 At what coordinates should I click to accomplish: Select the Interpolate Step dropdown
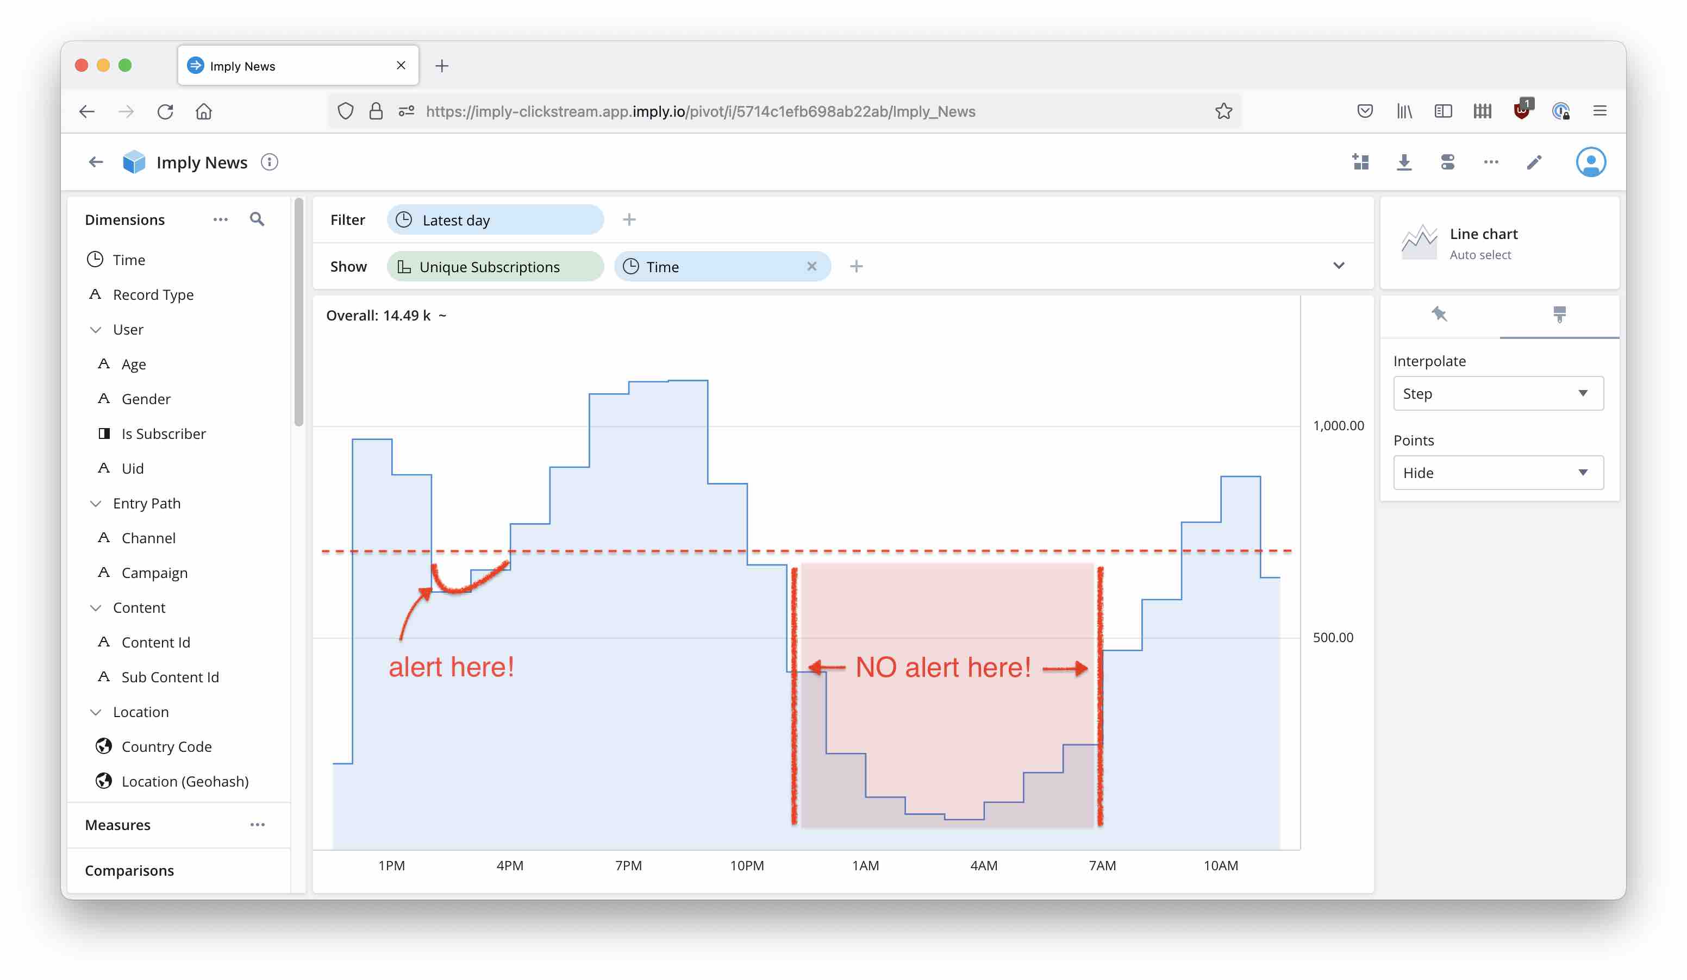pos(1497,393)
